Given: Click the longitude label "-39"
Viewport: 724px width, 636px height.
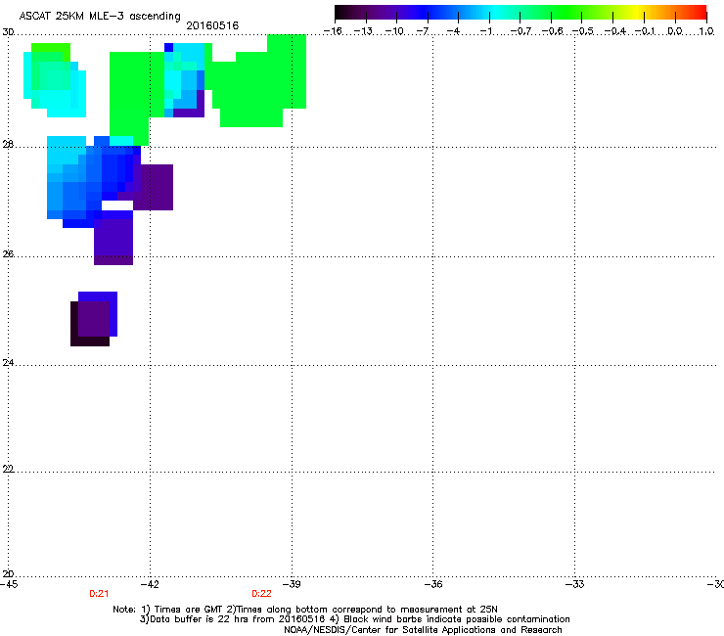Looking at the screenshot, I should pyautogui.click(x=292, y=584).
